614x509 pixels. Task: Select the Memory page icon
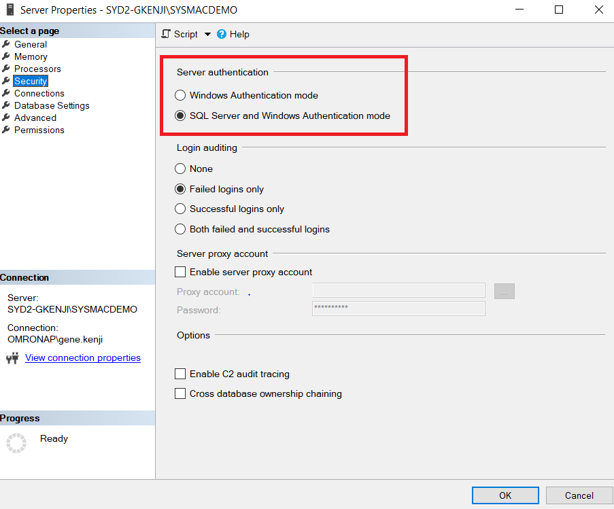(x=7, y=56)
